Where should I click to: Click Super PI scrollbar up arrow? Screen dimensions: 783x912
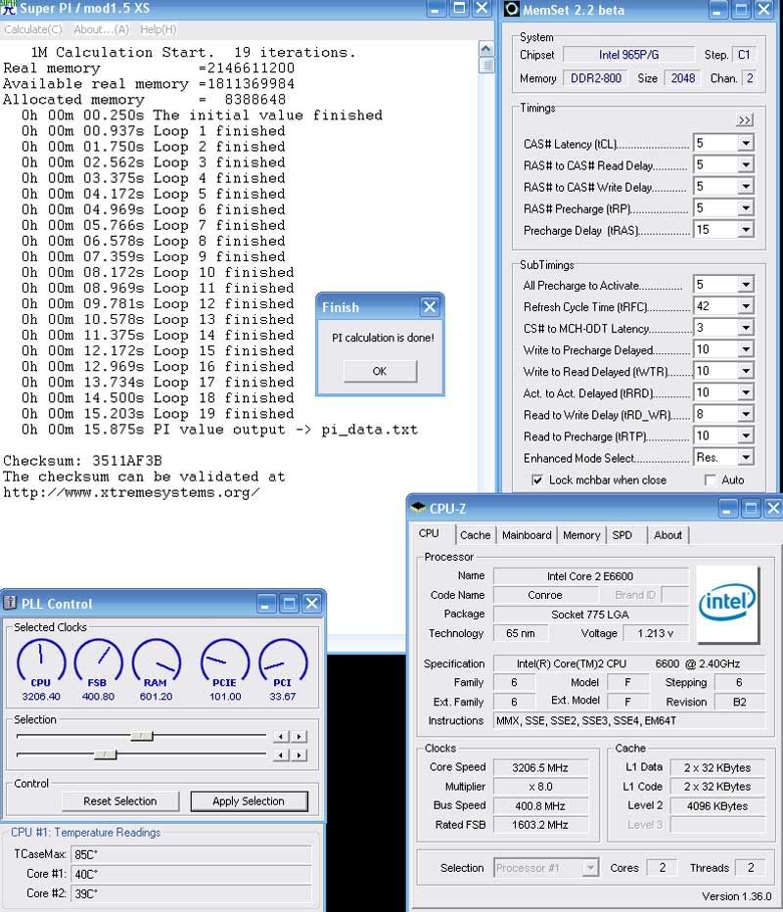click(486, 48)
